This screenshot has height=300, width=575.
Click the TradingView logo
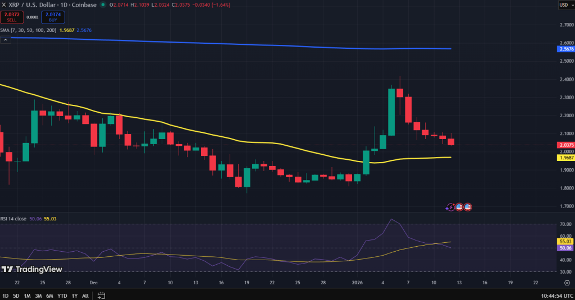point(32,269)
